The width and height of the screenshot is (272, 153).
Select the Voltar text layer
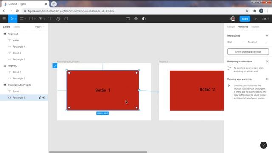pyautogui.click(x=24, y=40)
